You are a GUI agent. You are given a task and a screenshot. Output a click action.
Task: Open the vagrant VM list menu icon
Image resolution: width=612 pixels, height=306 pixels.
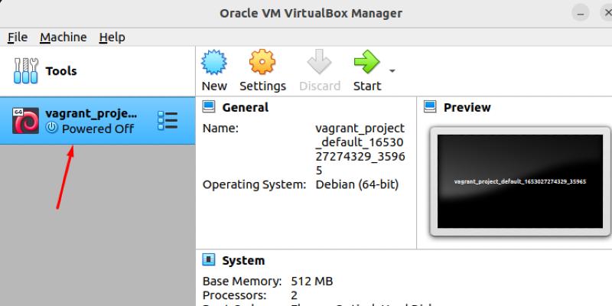[x=167, y=121]
